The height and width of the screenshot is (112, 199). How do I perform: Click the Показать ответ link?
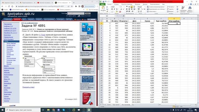click(28, 87)
